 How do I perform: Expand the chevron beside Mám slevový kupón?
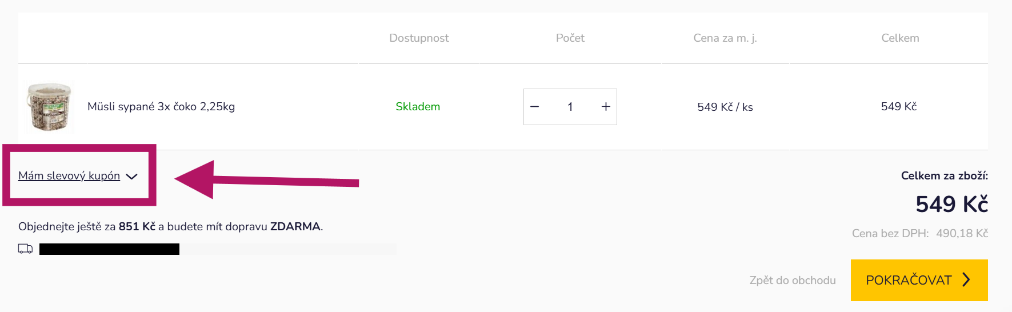132,177
